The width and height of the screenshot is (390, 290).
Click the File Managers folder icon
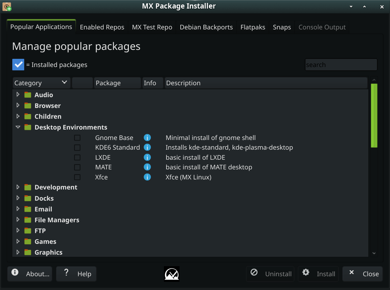28,220
